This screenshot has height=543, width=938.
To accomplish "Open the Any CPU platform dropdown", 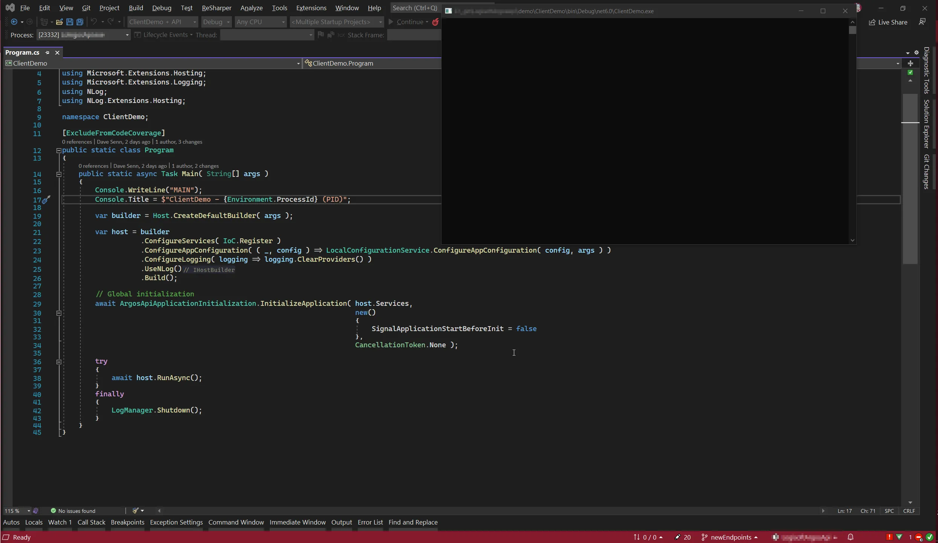I will click(260, 22).
